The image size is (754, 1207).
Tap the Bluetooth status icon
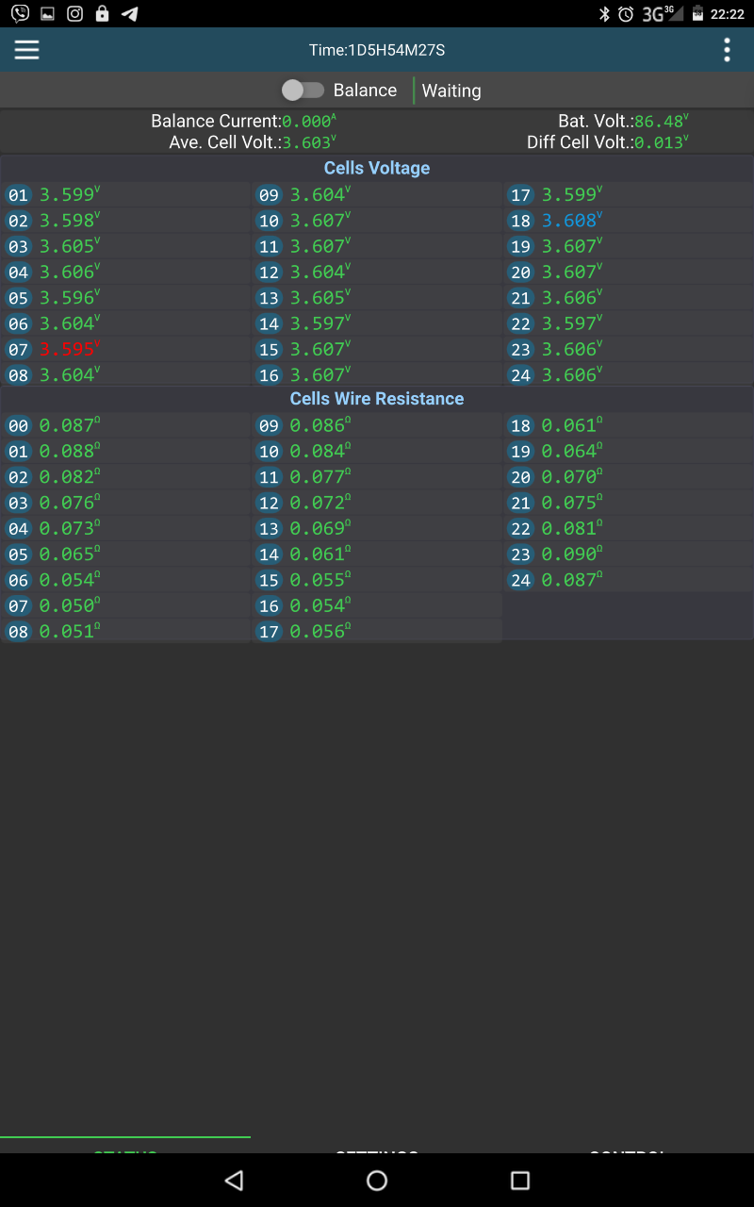click(x=605, y=14)
